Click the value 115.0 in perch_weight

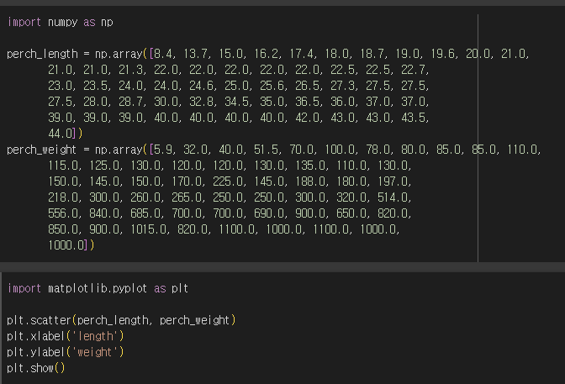click(63, 166)
